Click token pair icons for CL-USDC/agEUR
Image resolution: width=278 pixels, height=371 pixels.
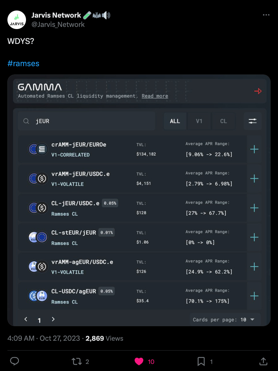coord(37,296)
